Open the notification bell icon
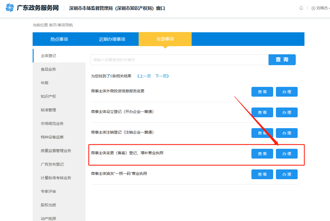330x221 pixels. [301, 8]
